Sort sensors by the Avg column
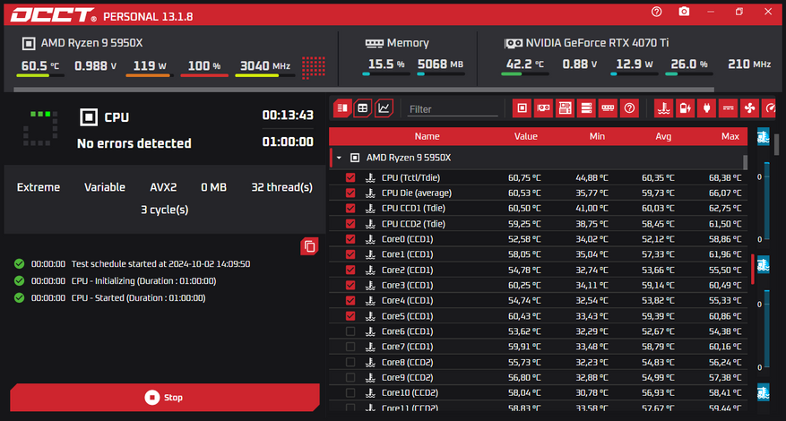This screenshot has width=786, height=421. pyautogui.click(x=663, y=136)
